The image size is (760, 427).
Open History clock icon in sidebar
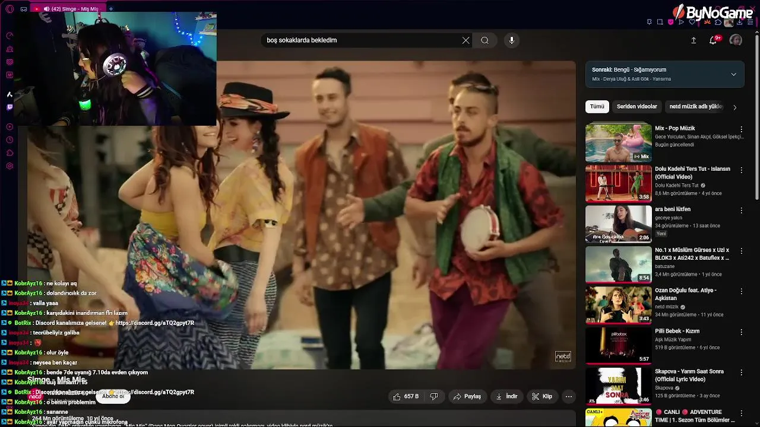[x=9, y=139]
